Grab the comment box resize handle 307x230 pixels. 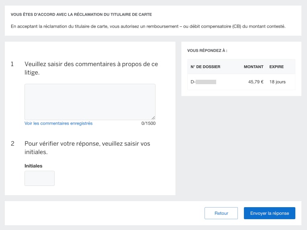(153, 118)
